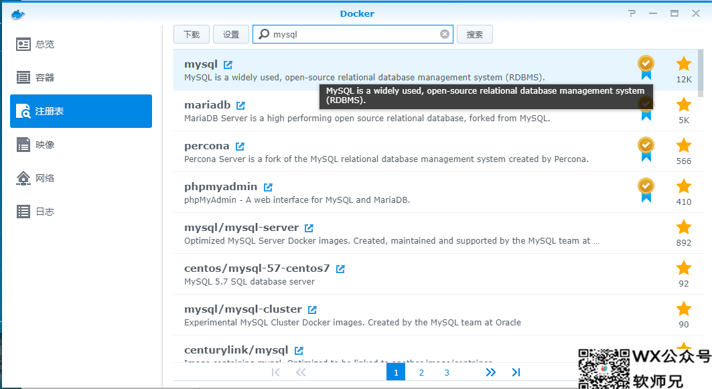Skip forward several result pages
Image resolution: width=712 pixels, height=389 pixels.
click(x=490, y=372)
